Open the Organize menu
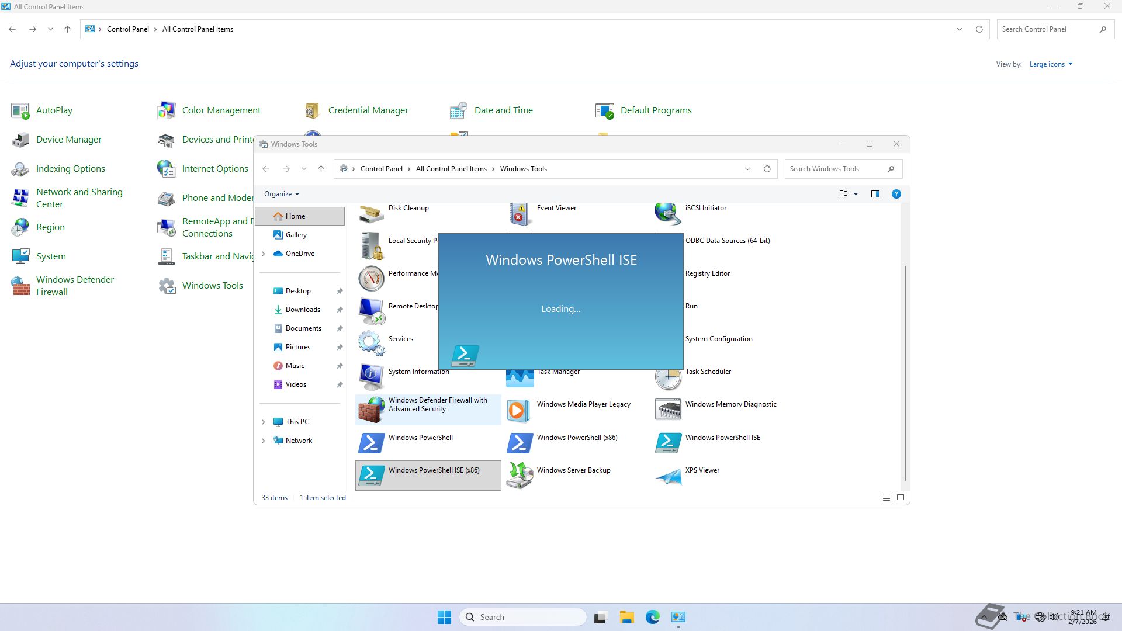Viewport: 1122px width, 631px height. point(281,194)
